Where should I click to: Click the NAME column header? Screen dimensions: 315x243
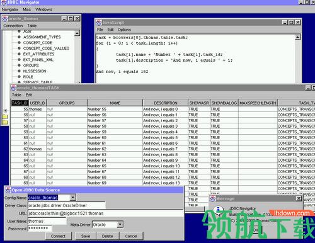click(x=115, y=103)
